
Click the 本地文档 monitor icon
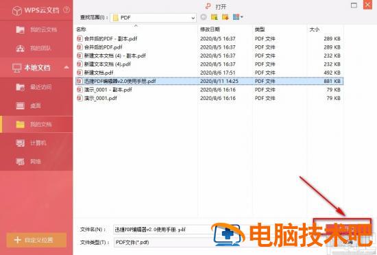point(17,68)
